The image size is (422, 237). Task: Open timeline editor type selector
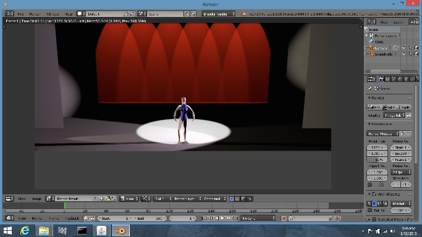pyautogui.click(x=10, y=218)
